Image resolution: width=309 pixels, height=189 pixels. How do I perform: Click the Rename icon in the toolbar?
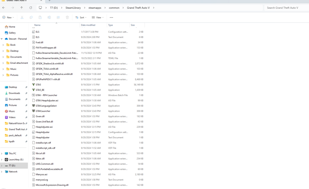pyautogui.click(x=49, y=17)
